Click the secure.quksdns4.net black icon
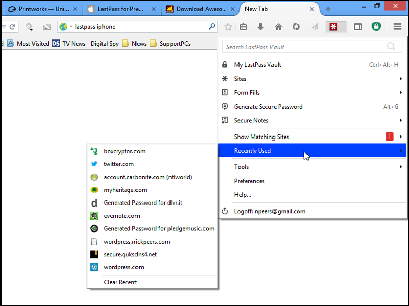This screenshot has height=306, width=409. pyautogui.click(x=94, y=254)
